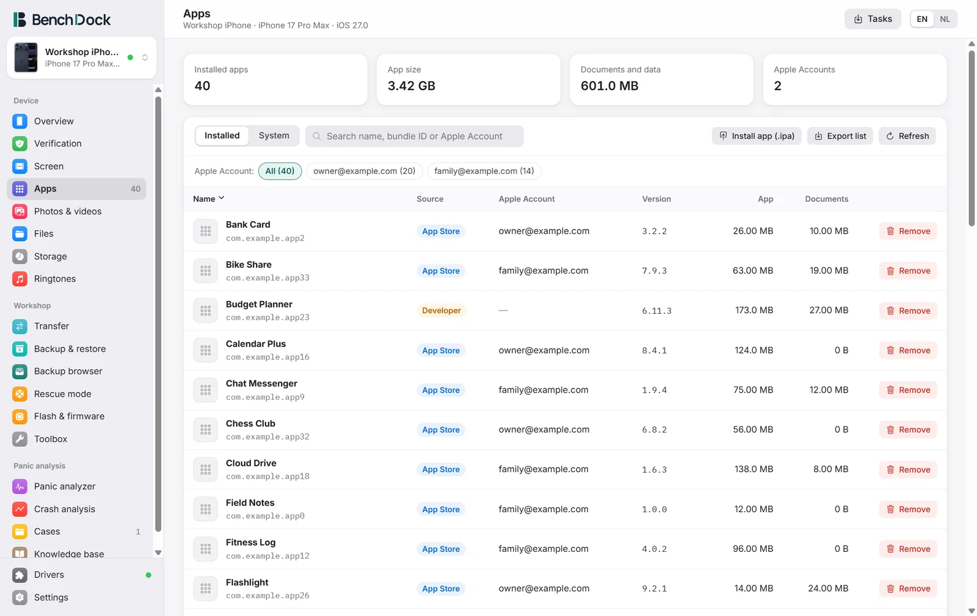Filter by All (40) Apple Accounts
The height and width of the screenshot is (616, 977).
click(280, 171)
